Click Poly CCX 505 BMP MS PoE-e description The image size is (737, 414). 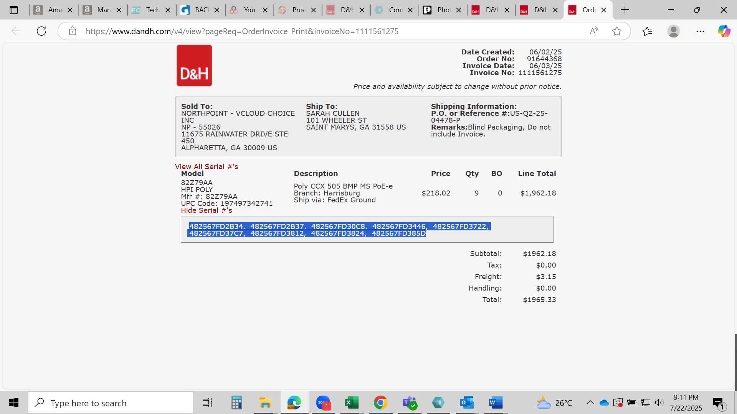point(343,186)
